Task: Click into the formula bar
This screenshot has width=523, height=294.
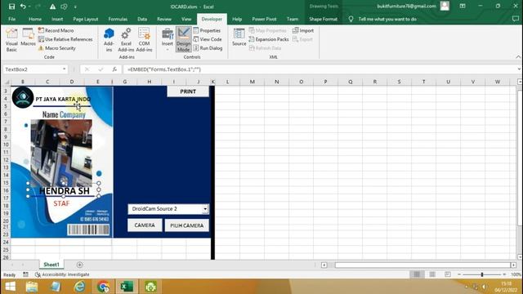Action: (x=320, y=69)
